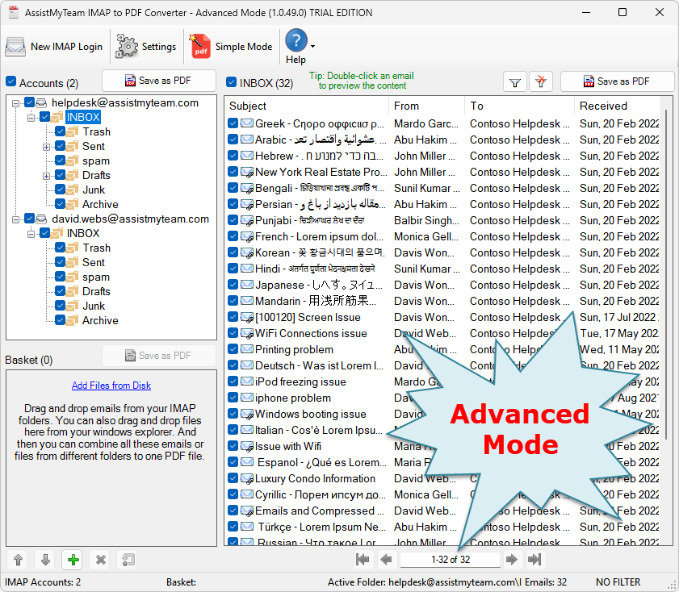Click the green plus icon under Basket

pos(73,560)
